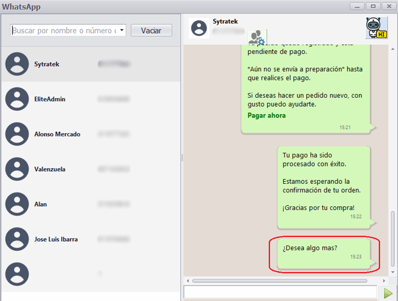Open the contact settings gear icon
398x301 pixels.
click(257, 38)
